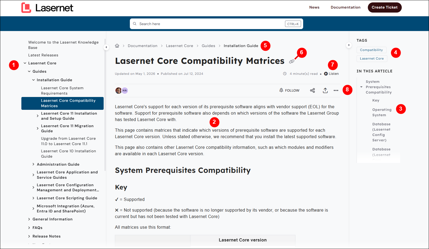Collapse the Lasernet Core tree node
Image resolution: width=429 pixels, height=249 pixels.
pyautogui.click(x=25, y=63)
